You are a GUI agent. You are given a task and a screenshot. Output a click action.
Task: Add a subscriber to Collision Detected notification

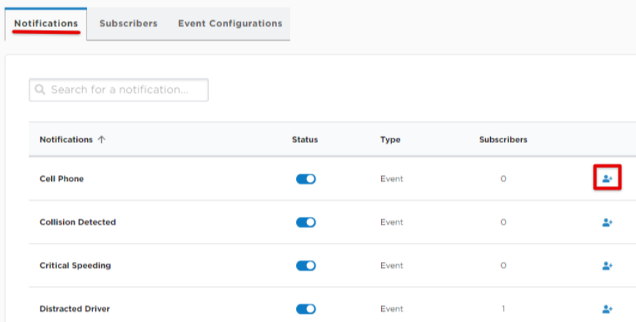(607, 222)
